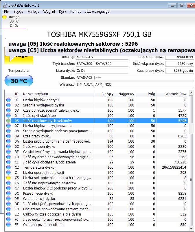The width and height of the screenshot is (195, 232).
Task: Click the status circle of row E0
Action: (x=8, y=209)
